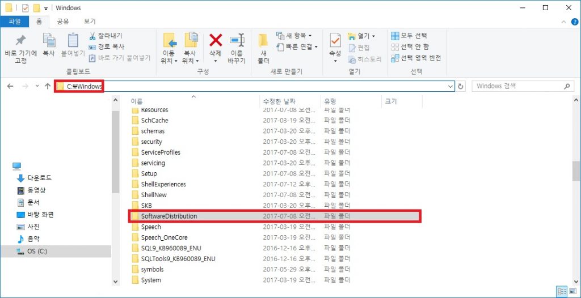
Task: Open the File (파일) menu tab
Action: point(14,22)
